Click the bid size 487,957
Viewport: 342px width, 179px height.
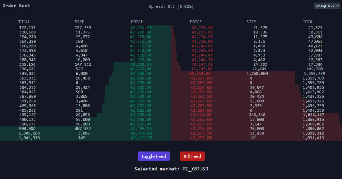tap(83, 129)
